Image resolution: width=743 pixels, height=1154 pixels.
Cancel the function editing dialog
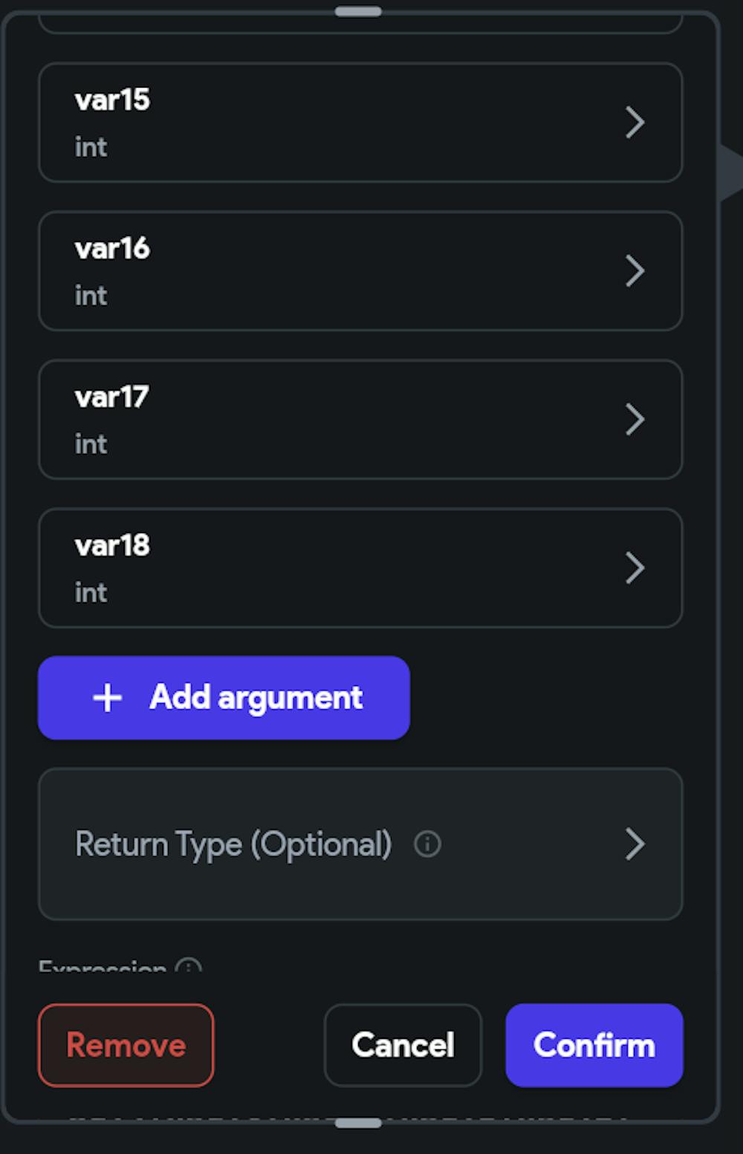(x=403, y=1045)
